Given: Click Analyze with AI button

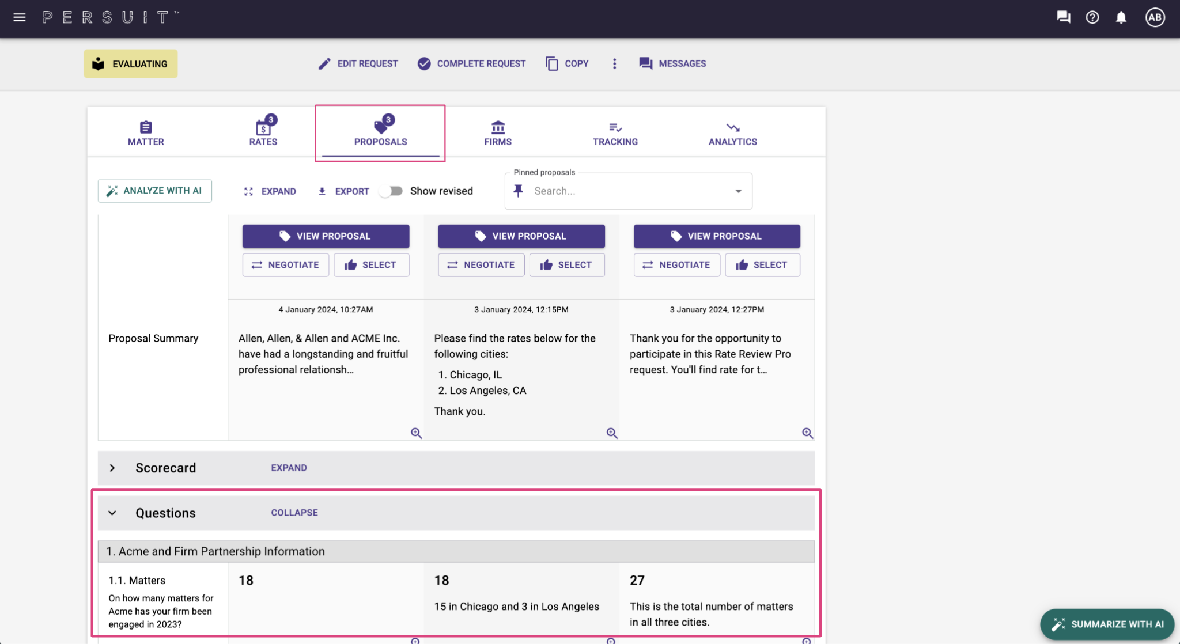Looking at the screenshot, I should (155, 191).
